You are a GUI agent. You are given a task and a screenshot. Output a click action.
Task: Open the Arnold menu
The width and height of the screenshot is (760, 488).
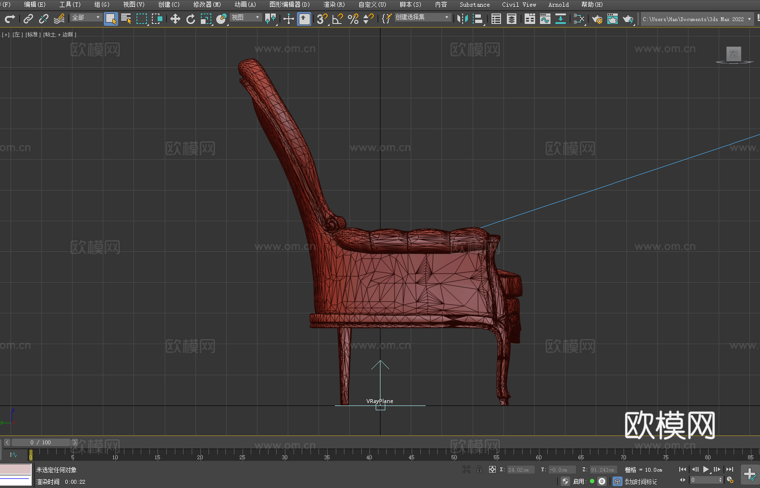pos(558,4)
